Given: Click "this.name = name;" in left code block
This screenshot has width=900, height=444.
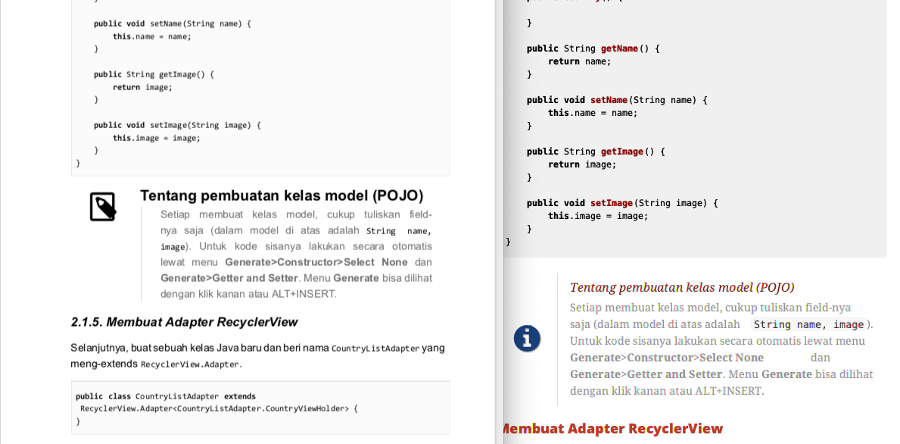Looking at the screenshot, I should pos(152,36).
